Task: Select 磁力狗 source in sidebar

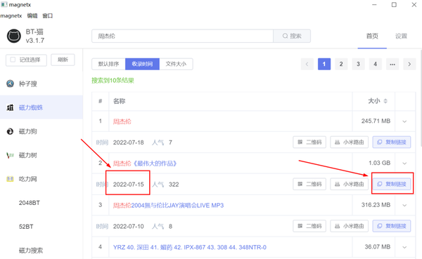Action: point(41,131)
